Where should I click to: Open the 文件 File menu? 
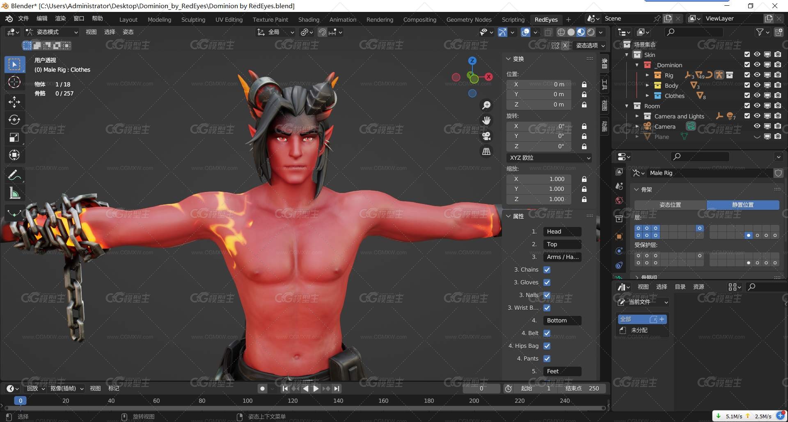pyautogui.click(x=23, y=18)
